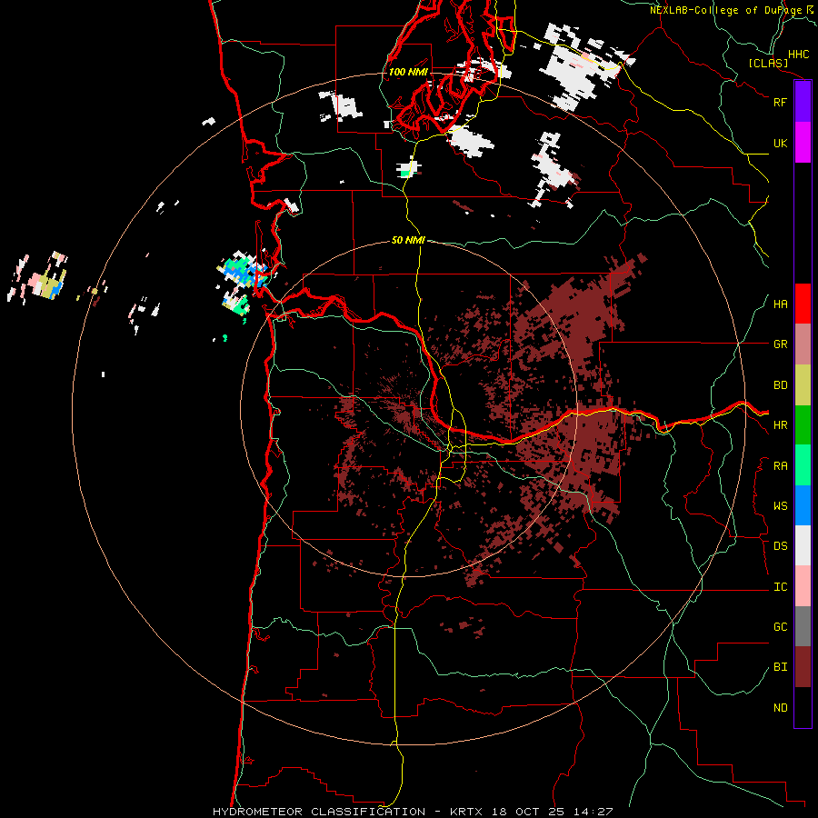The height and width of the screenshot is (818, 818).
Task: Click the WS blue legend swatch
Action: click(803, 505)
